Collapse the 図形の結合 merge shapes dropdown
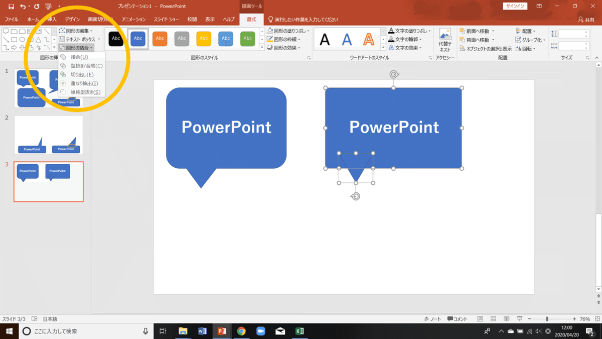Viewport: 602px width, 339px height. point(76,48)
